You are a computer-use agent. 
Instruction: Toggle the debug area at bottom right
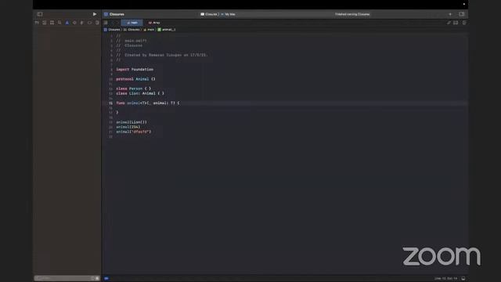[463, 279]
